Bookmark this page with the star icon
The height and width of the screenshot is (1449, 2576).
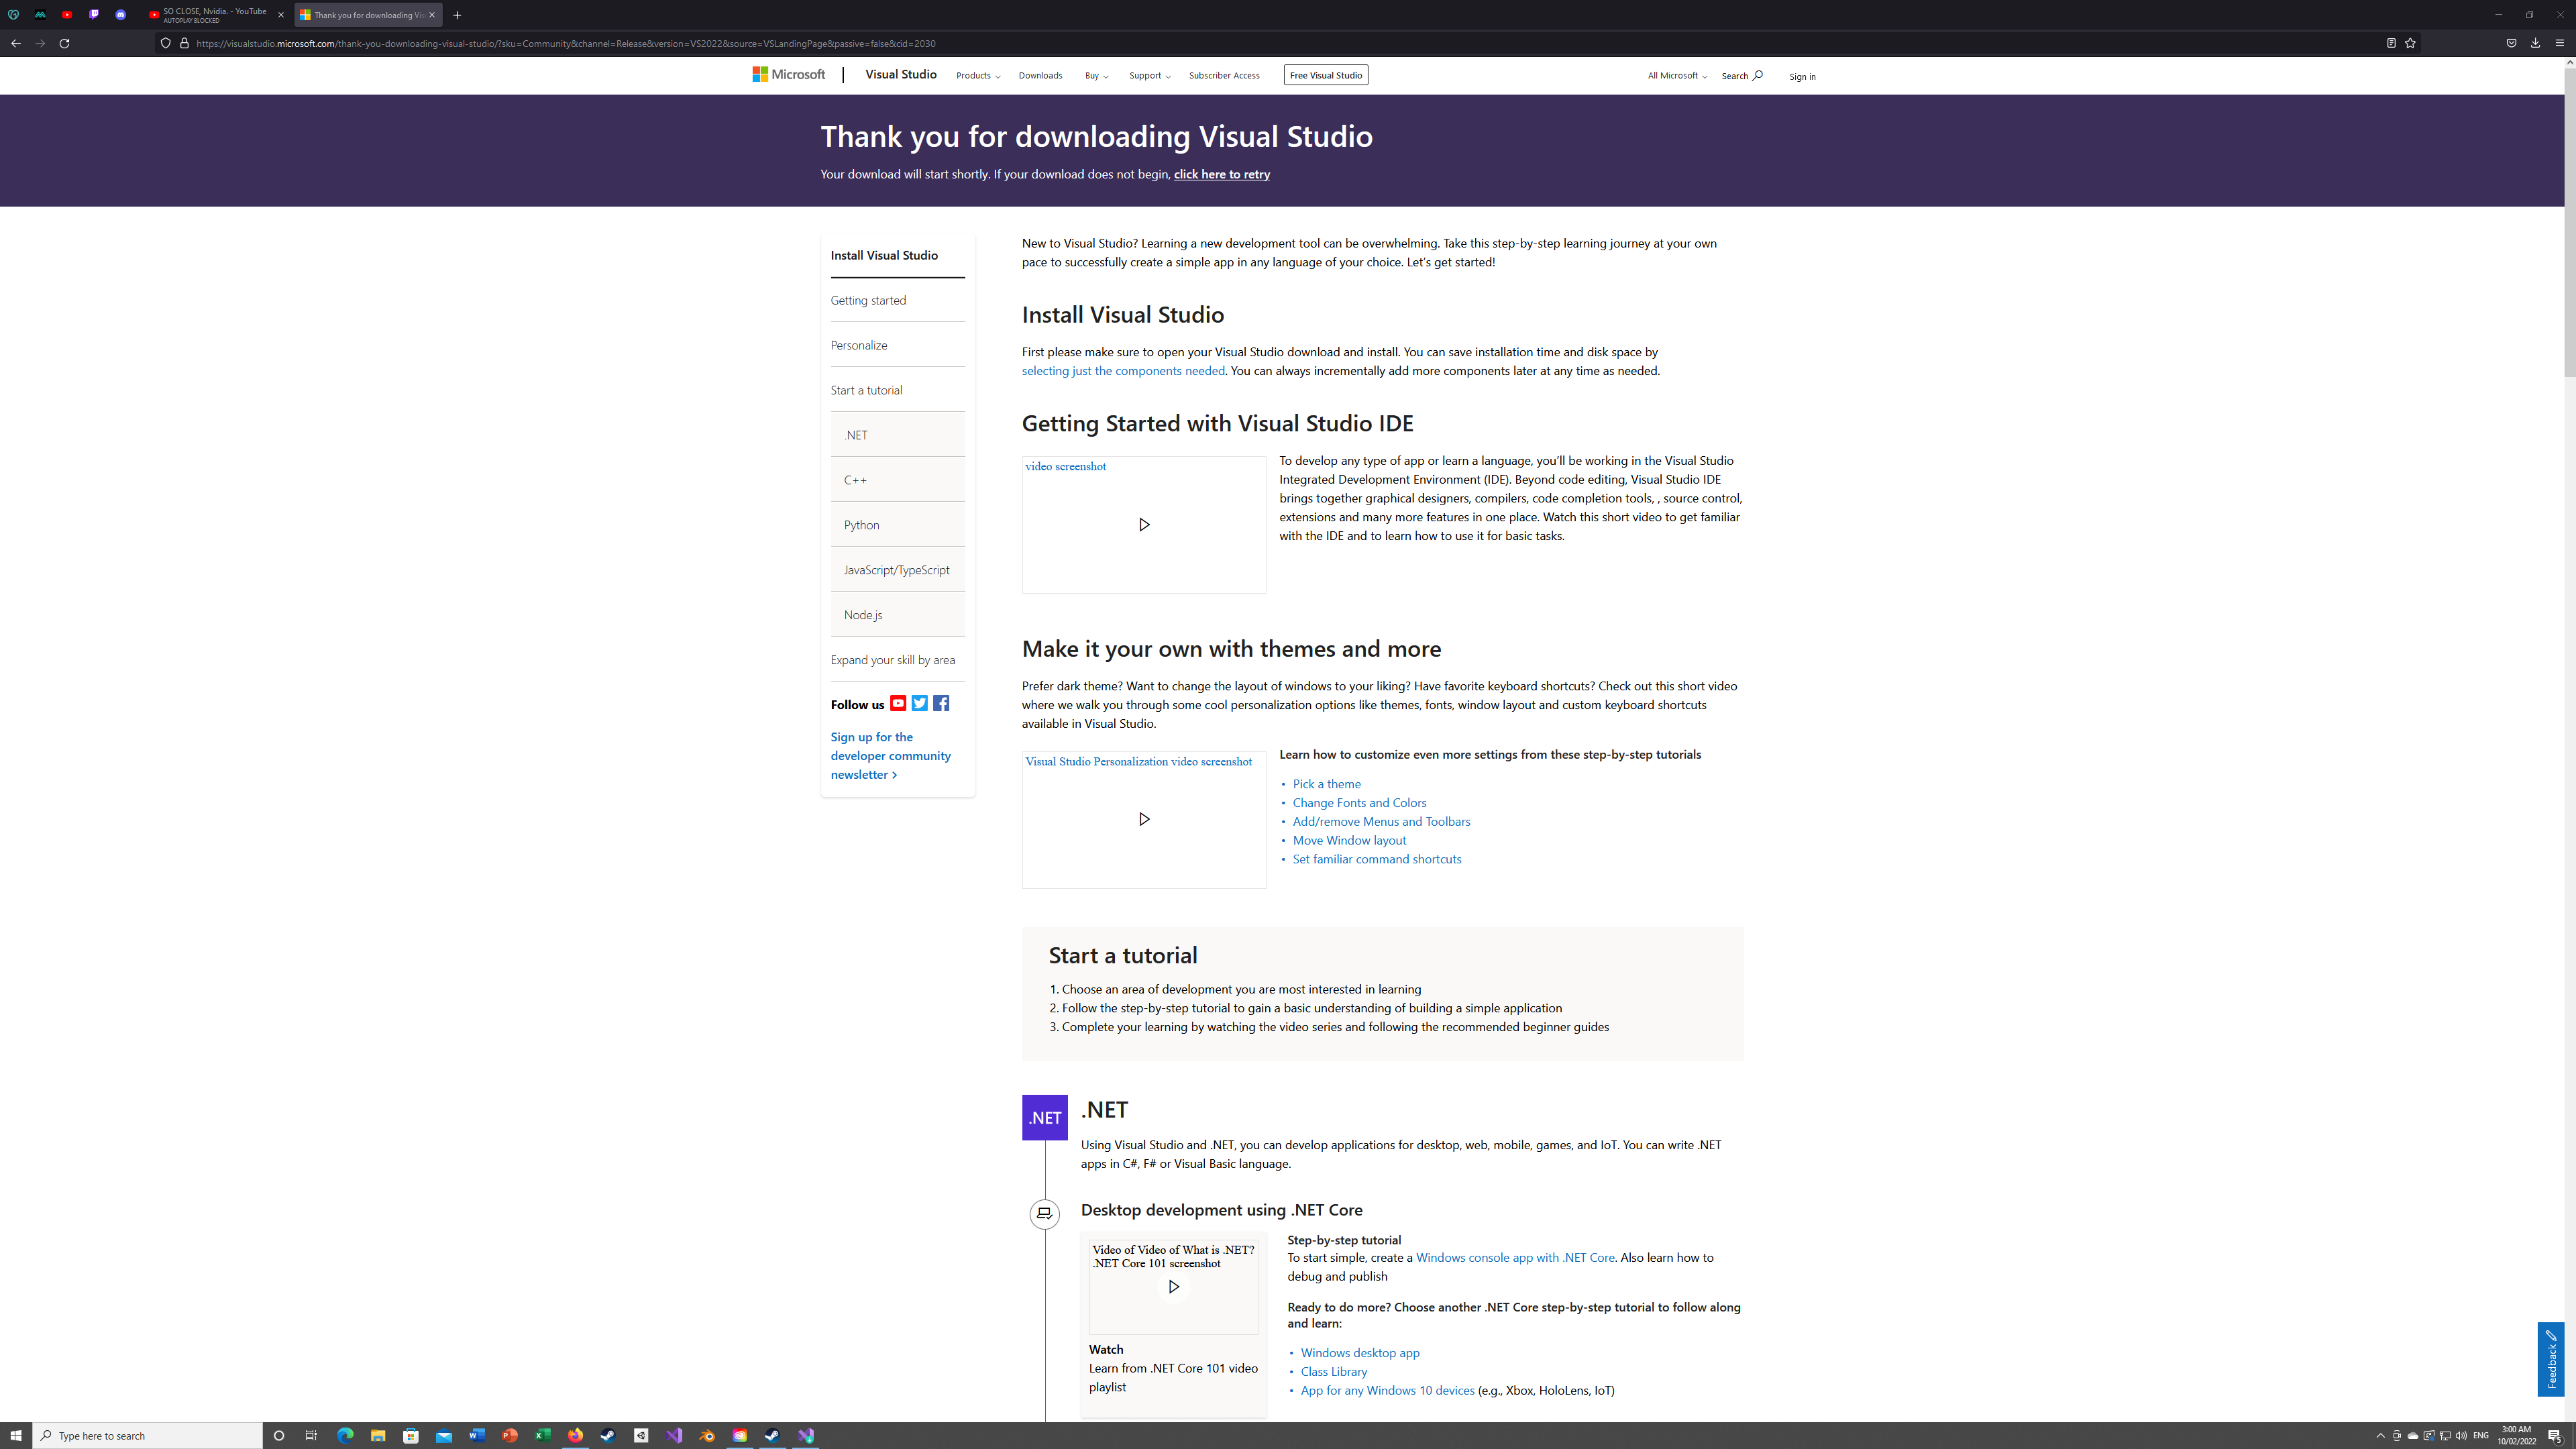click(x=2410, y=43)
